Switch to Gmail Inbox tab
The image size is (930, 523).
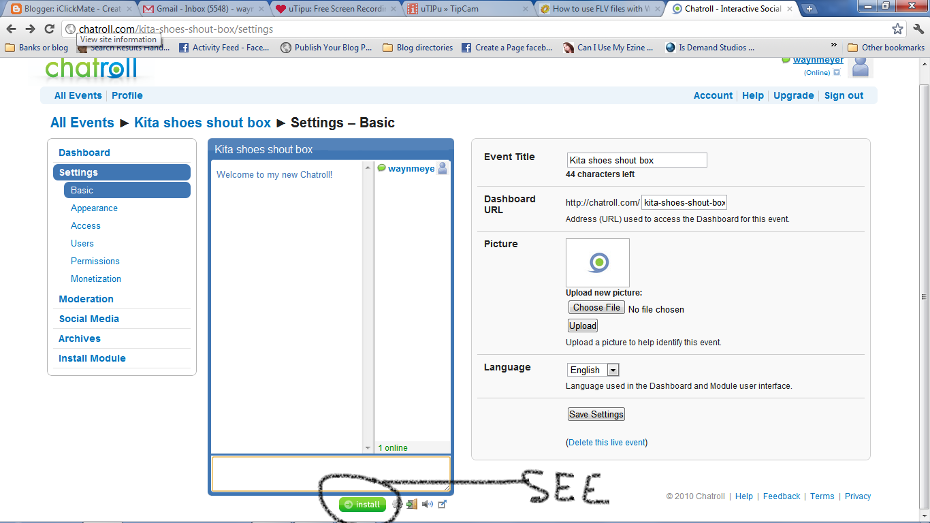pos(203,9)
